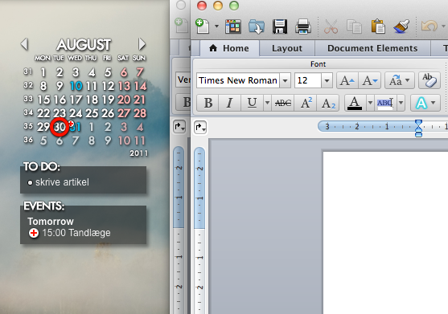Click the Open folder icon
The height and width of the screenshot is (314, 448).
pyautogui.click(x=257, y=27)
